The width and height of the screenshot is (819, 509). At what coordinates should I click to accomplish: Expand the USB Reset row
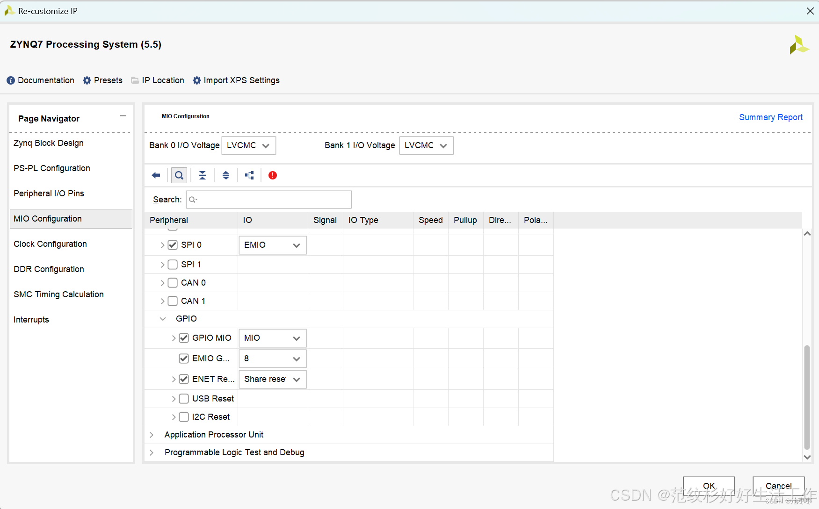pos(174,399)
